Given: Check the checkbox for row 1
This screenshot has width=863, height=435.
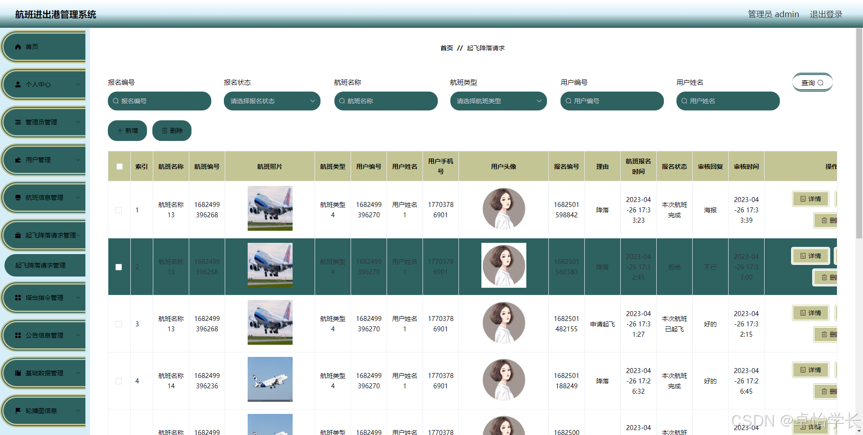Looking at the screenshot, I should [x=119, y=210].
